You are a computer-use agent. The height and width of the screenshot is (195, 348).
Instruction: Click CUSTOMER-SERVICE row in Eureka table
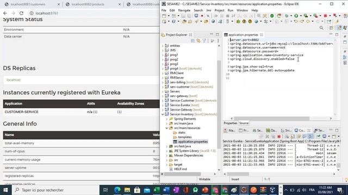point(81,112)
